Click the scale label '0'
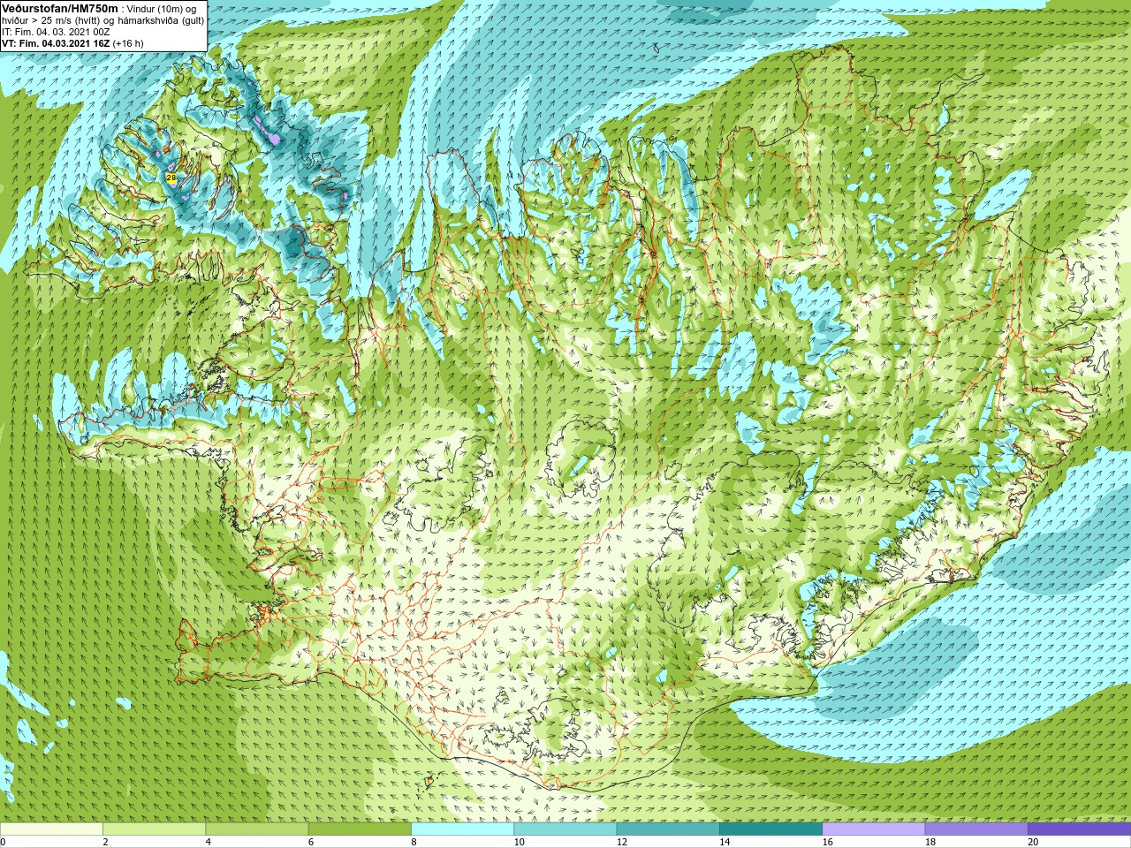Screen dimensions: 1131x848 pos(3,842)
